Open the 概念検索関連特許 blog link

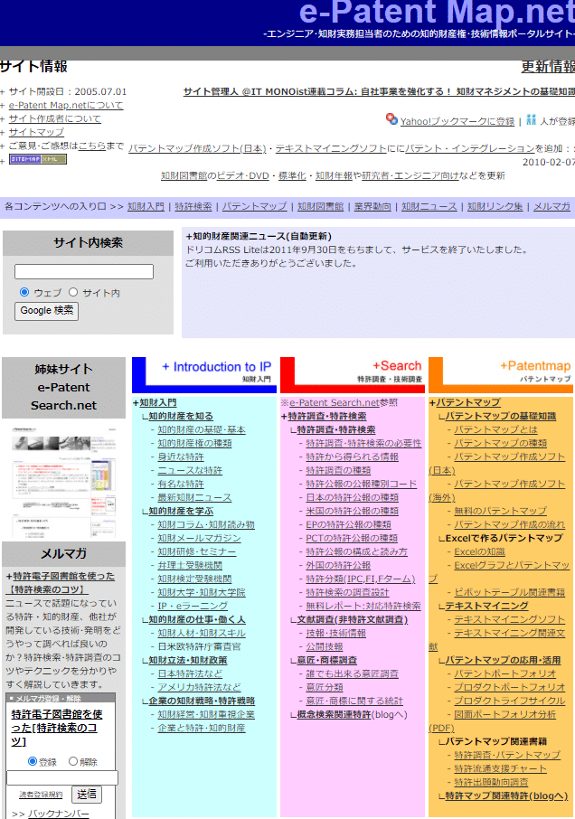335,714
